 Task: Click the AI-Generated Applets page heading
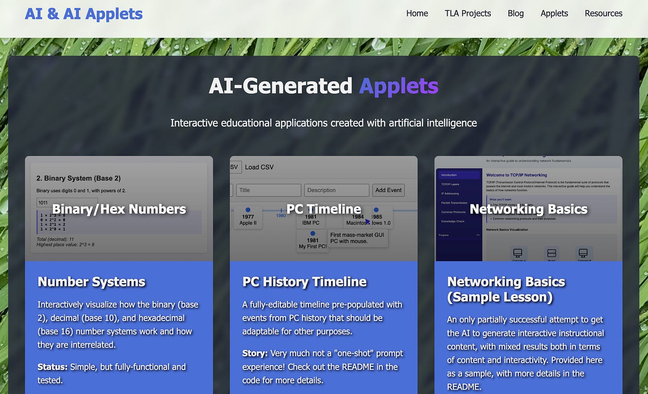click(x=324, y=86)
